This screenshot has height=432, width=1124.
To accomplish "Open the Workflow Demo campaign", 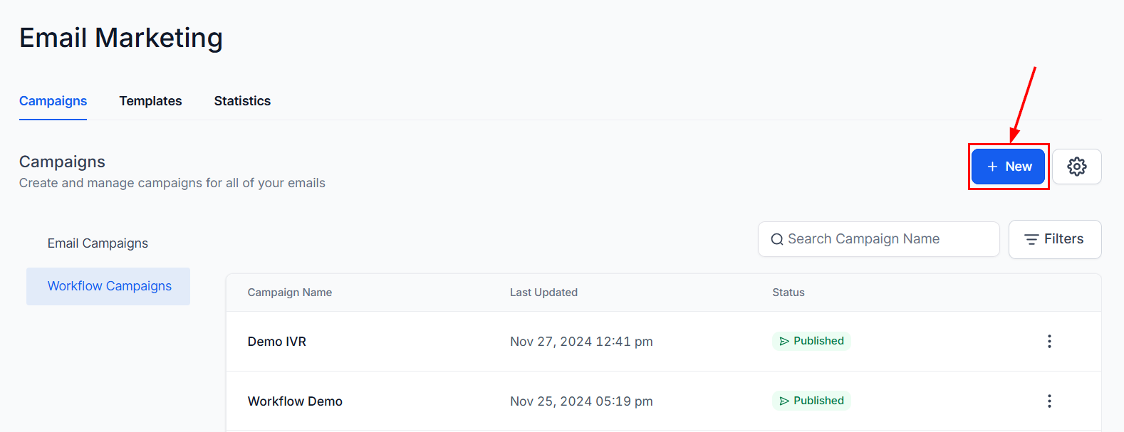I will tap(295, 401).
